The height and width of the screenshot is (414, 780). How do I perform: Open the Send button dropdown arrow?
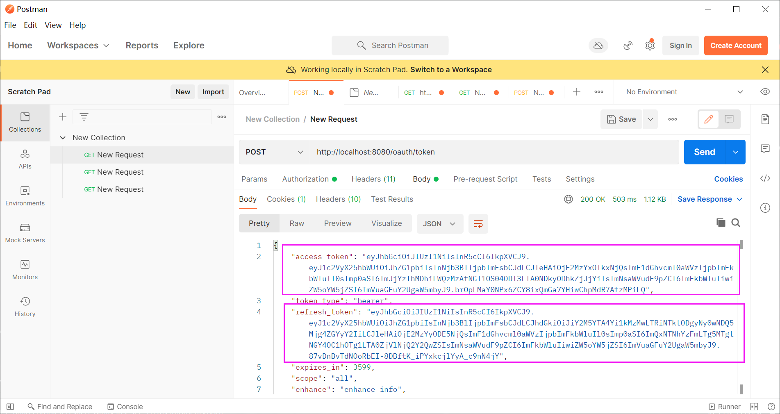click(736, 152)
